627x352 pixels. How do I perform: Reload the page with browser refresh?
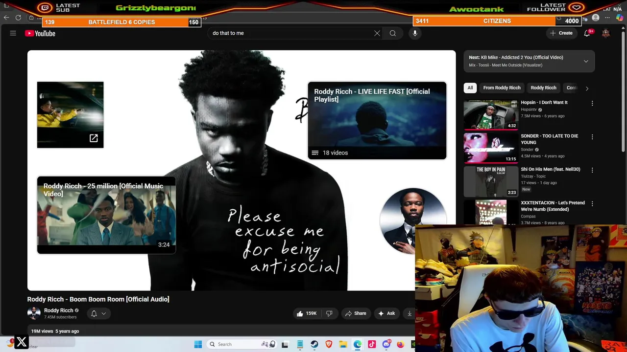click(18, 18)
